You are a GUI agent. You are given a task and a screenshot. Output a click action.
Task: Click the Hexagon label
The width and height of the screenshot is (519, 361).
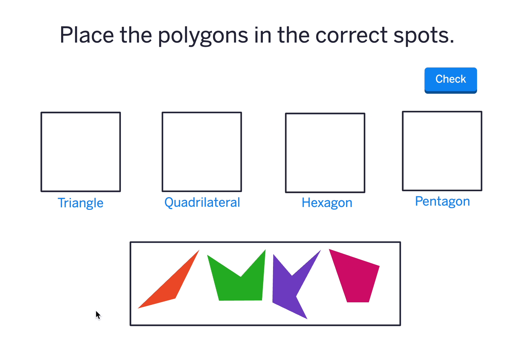pos(327,203)
